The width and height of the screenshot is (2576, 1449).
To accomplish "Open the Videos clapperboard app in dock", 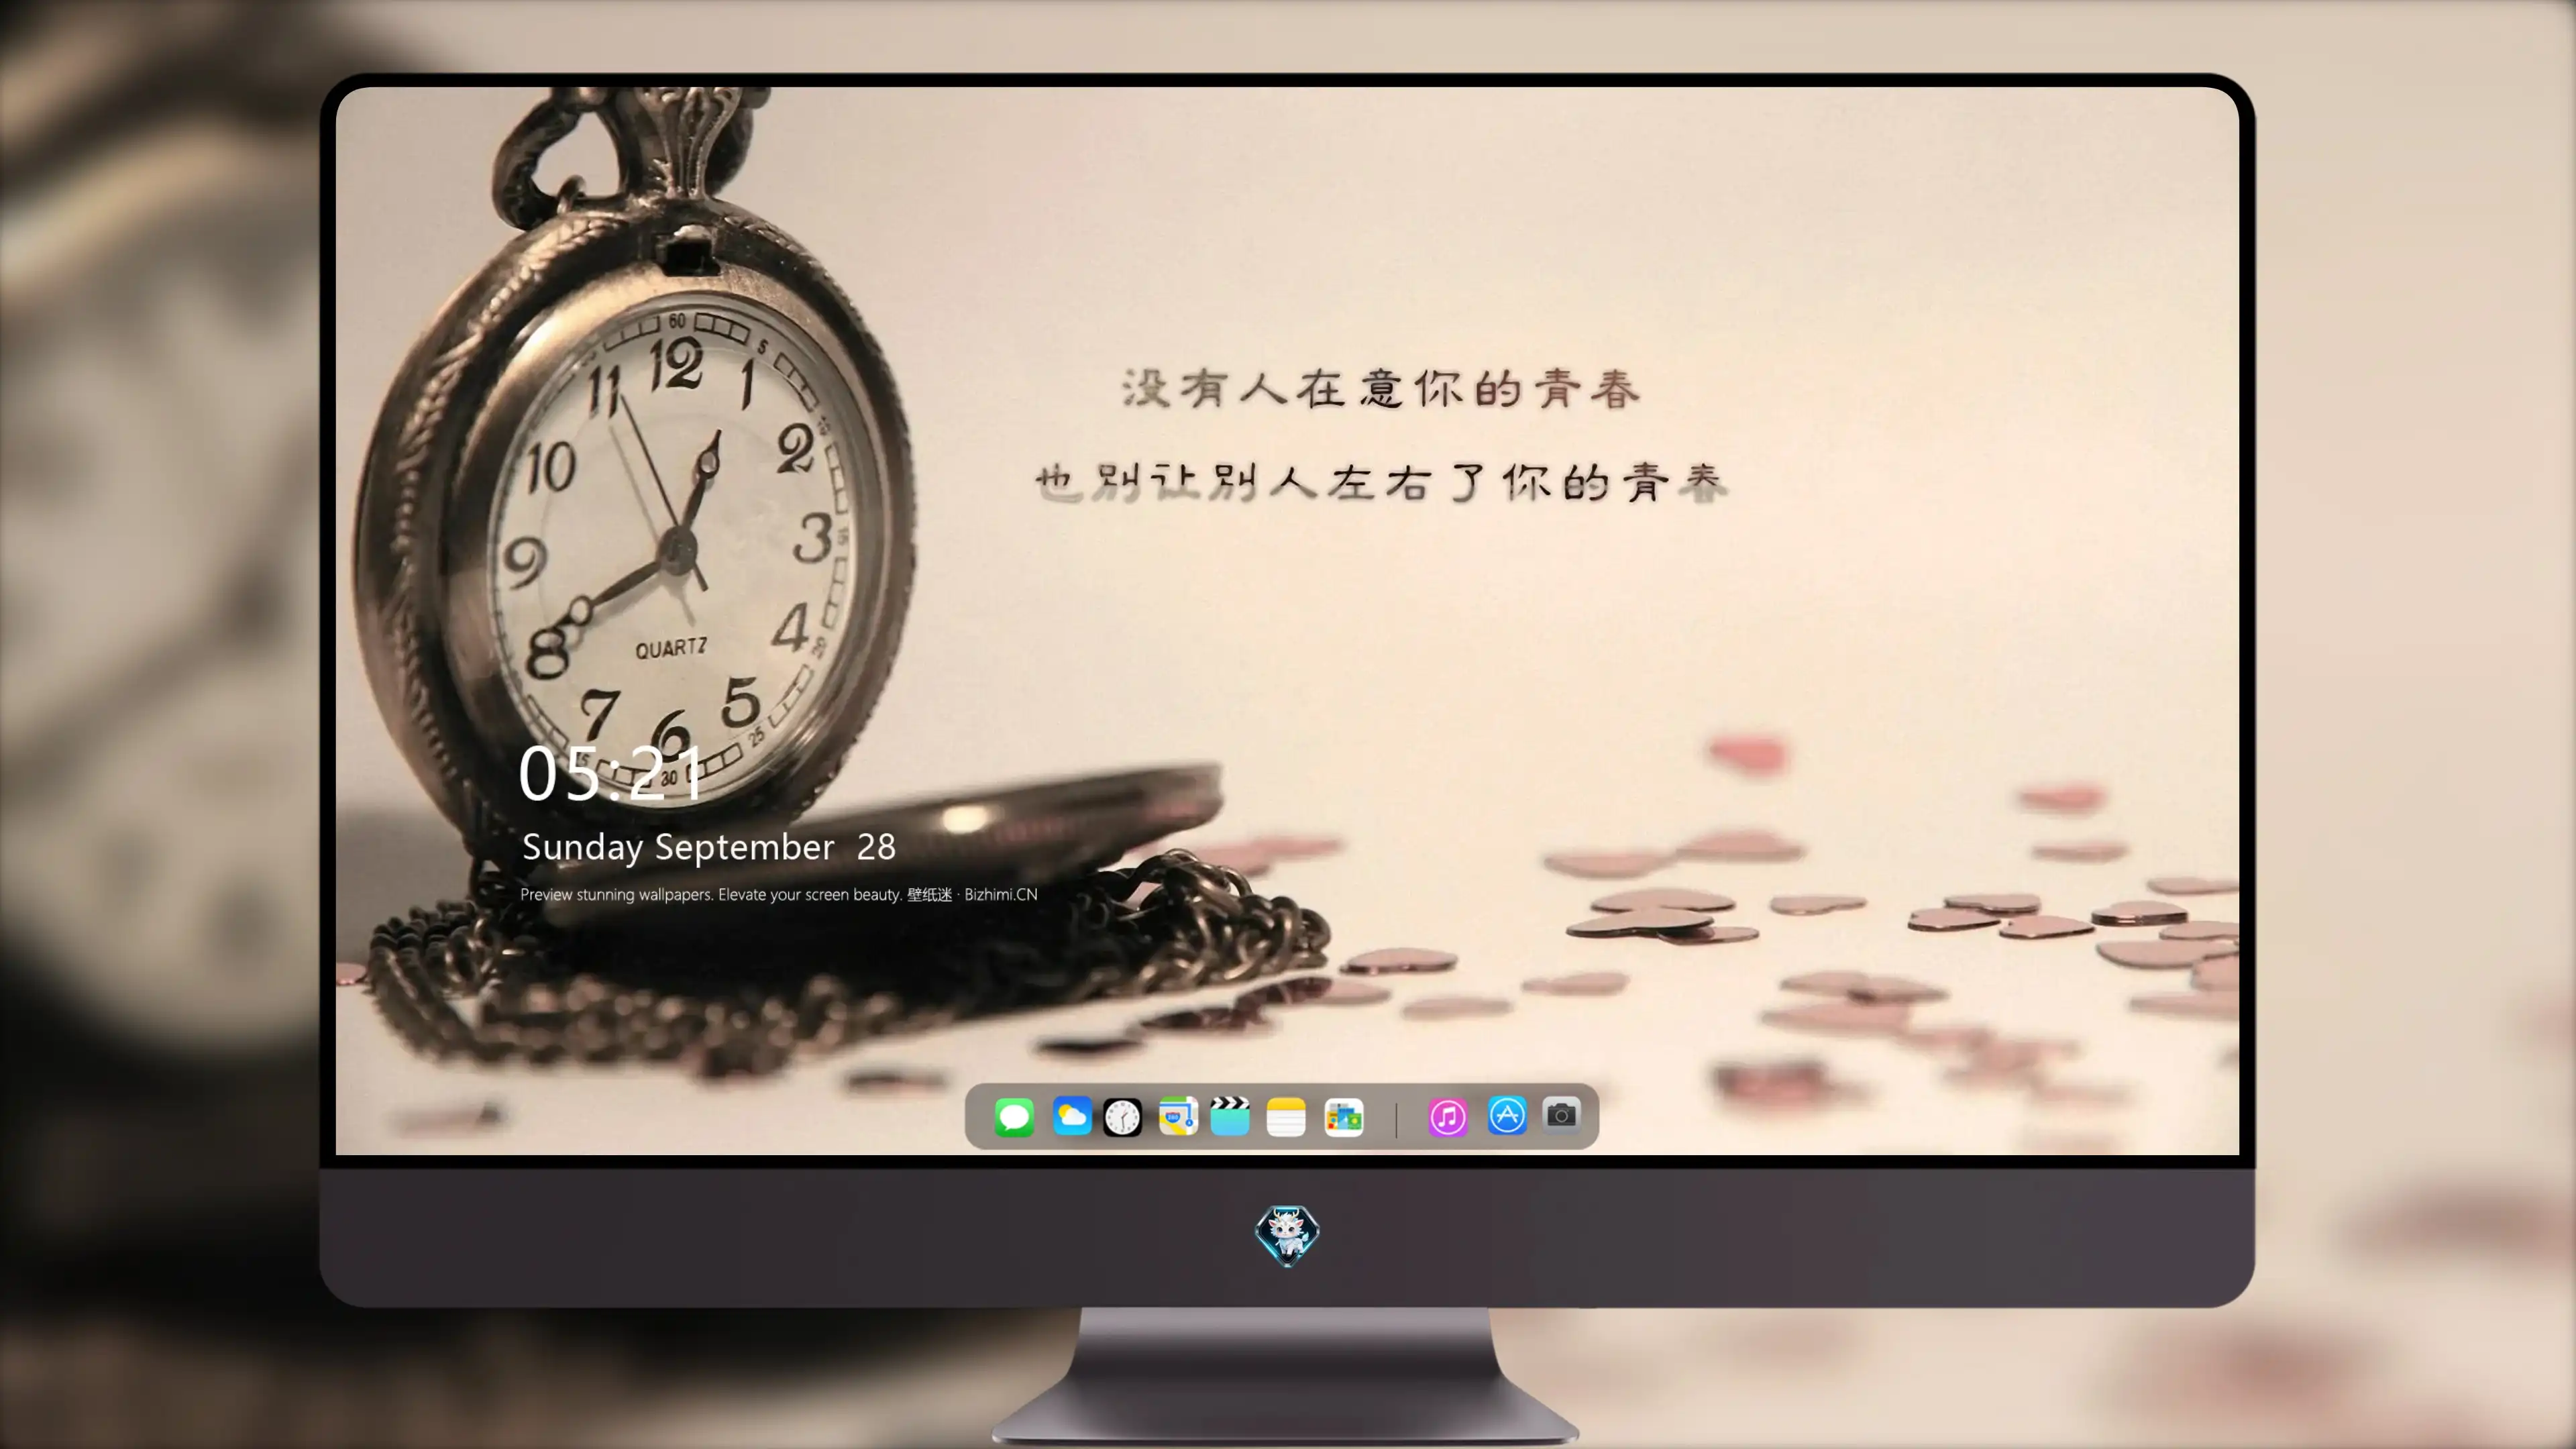I will click(1230, 1116).
